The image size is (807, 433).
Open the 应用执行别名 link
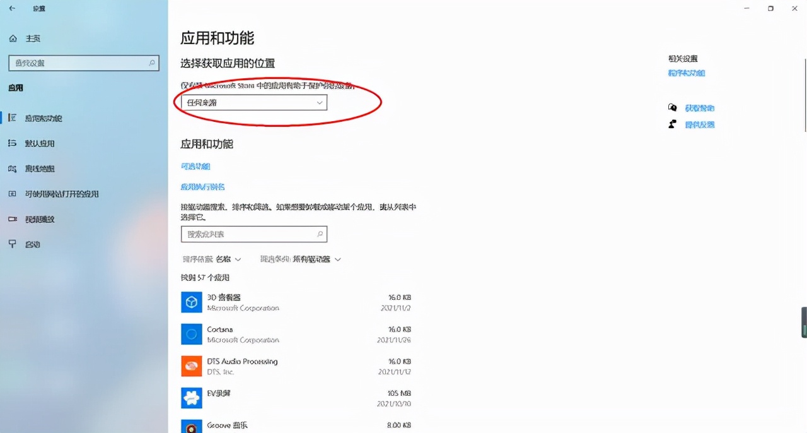point(202,187)
